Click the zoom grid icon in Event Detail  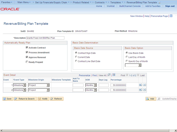point(109,75)
